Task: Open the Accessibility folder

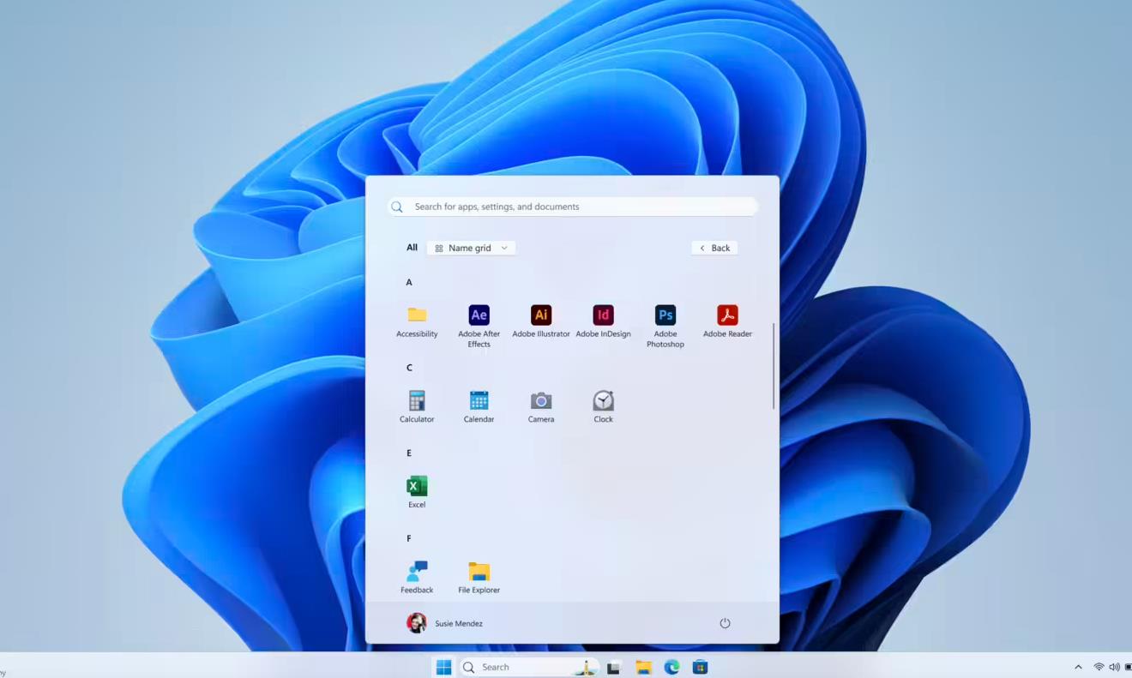Action: (417, 321)
